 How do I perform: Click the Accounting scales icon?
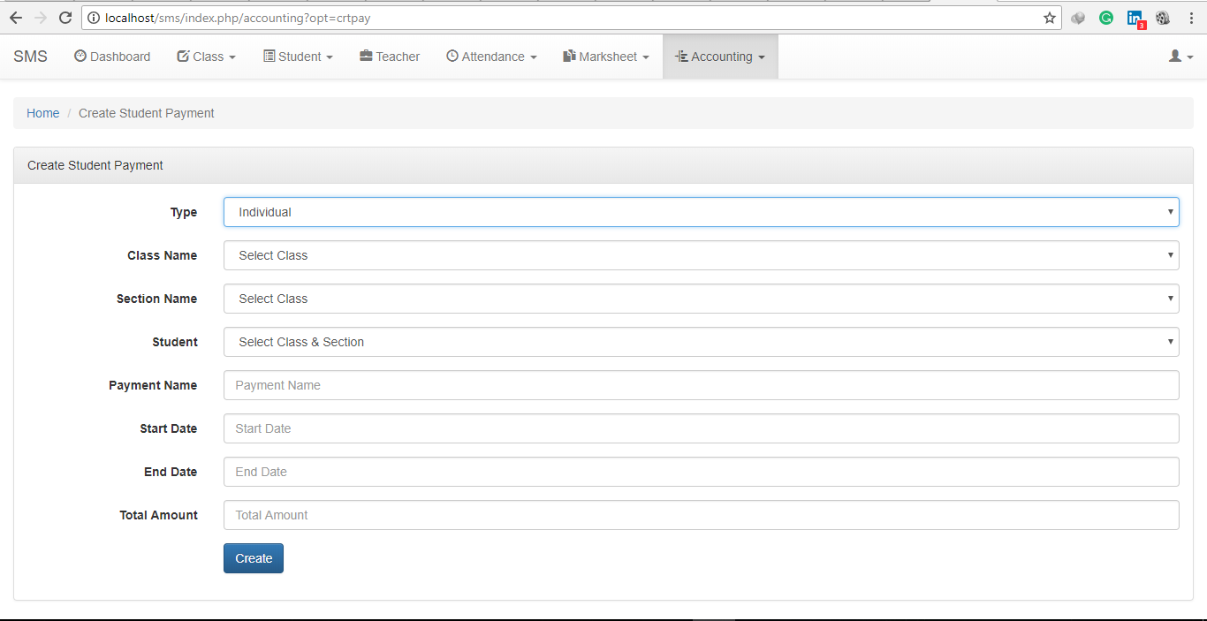(682, 56)
